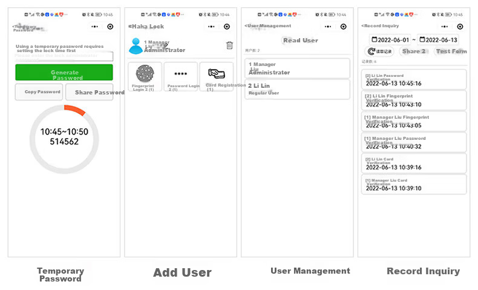Select the Card Registration icon
478x290 pixels.
click(x=217, y=73)
